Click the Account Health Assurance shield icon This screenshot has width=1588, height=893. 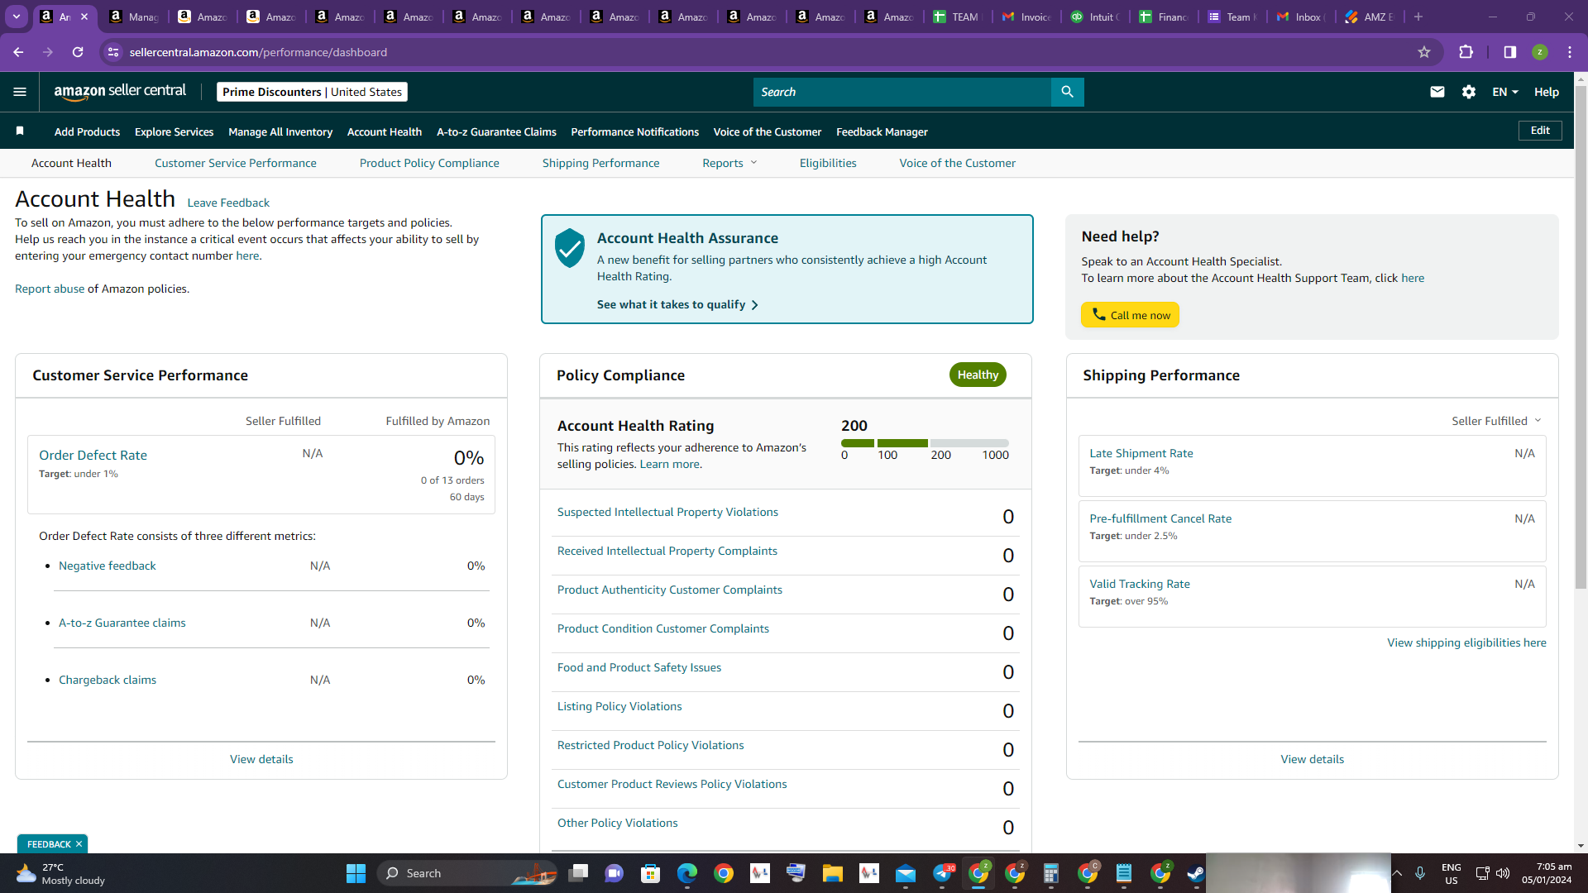pos(570,248)
